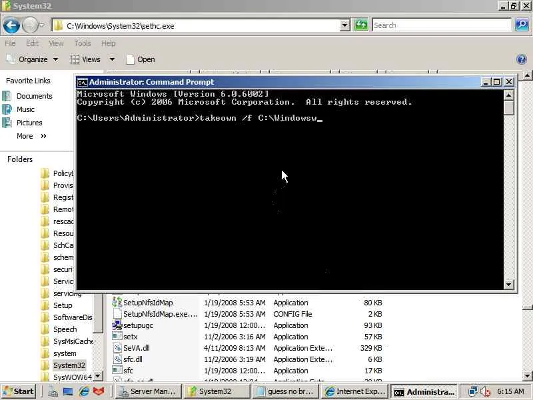This screenshot has width=533, height=400.
Task: Select the System32 folder in tree
Action: pyautogui.click(x=69, y=365)
